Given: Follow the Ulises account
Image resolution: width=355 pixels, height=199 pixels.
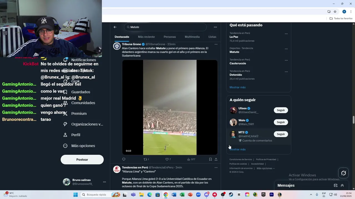Looking at the screenshot, I should click(x=281, y=110).
